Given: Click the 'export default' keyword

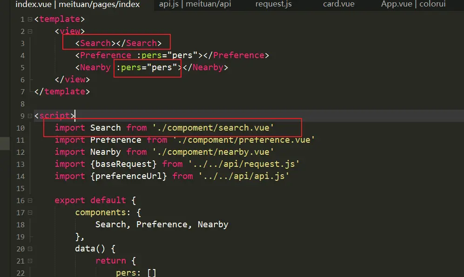Looking at the screenshot, I should click(90, 200).
